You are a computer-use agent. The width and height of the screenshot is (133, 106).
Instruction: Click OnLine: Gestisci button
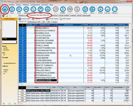[52, 19]
